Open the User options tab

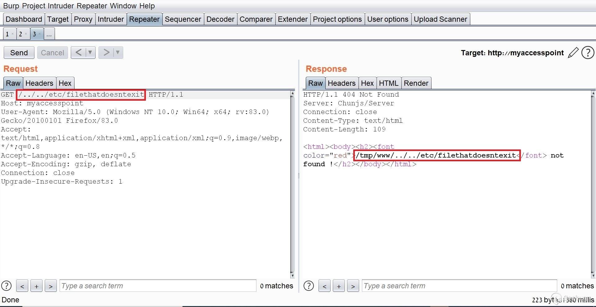tap(388, 19)
